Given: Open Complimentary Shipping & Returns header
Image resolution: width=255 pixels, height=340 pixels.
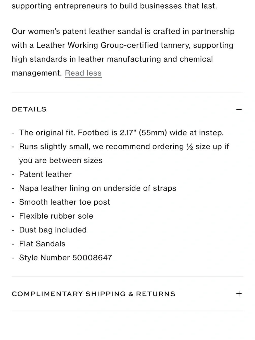Looking at the screenshot, I should [x=127, y=294].
